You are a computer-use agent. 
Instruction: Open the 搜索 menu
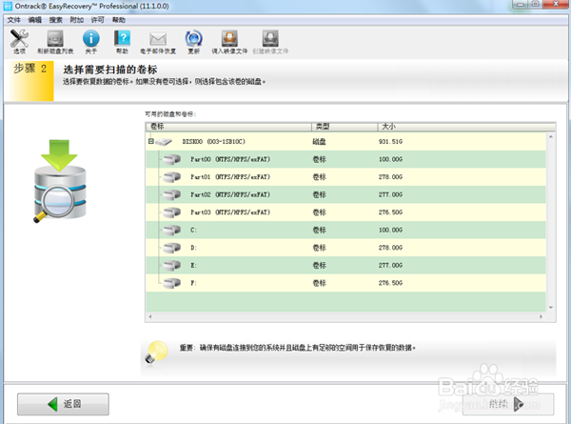pos(56,20)
